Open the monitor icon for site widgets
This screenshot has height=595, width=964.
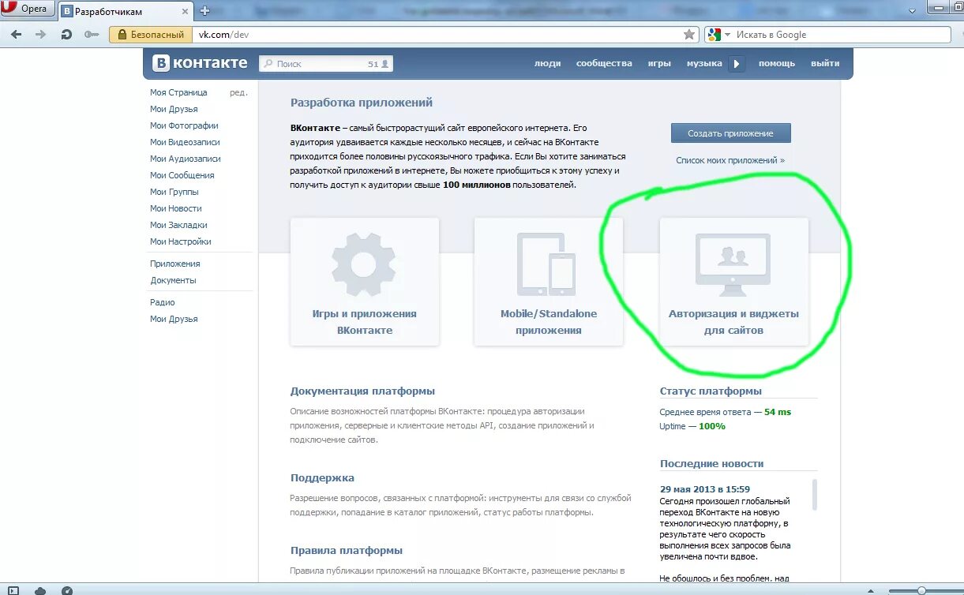click(x=733, y=264)
